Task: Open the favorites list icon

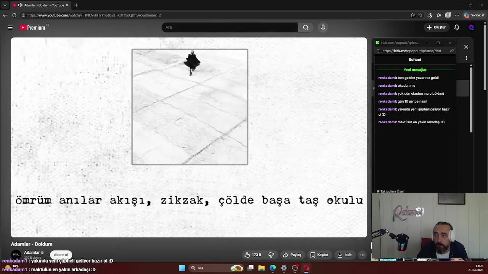Action: pyautogui.click(x=439, y=15)
